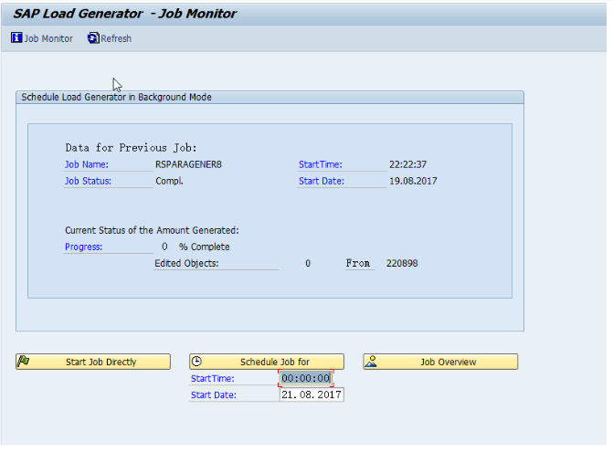Select the Job Name label
This screenshot has width=613, height=452.
coord(87,164)
